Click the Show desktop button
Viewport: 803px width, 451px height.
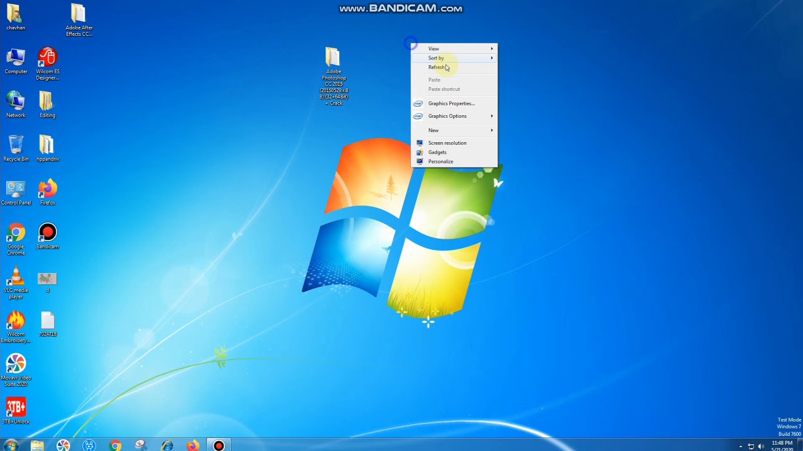(x=799, y=445)
